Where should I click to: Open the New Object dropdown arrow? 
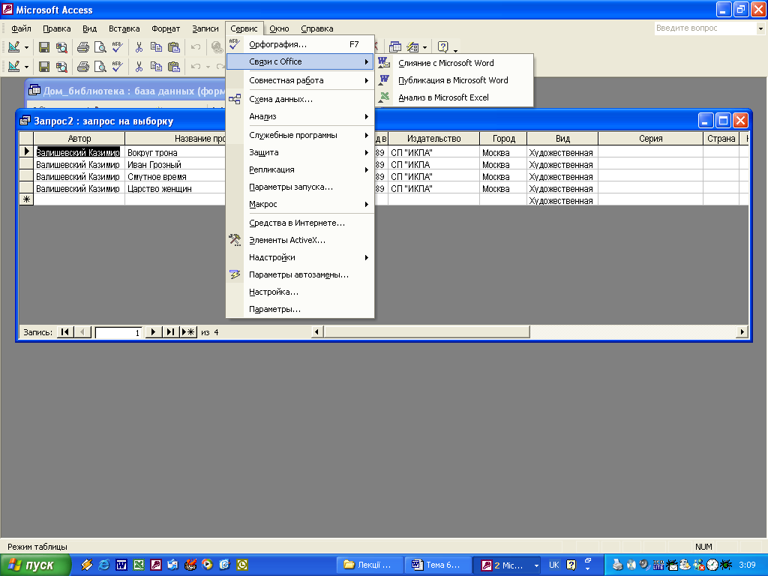coord(424,47)
